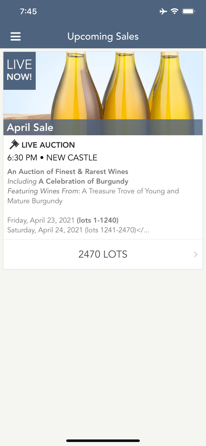Click the LIVE AUCTION label
The image size is (206, 446).
[x=48, y=145]
